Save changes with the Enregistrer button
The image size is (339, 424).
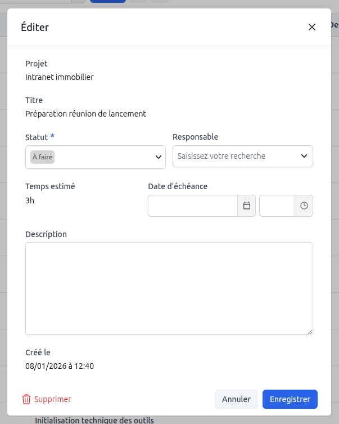click(290, 399)
